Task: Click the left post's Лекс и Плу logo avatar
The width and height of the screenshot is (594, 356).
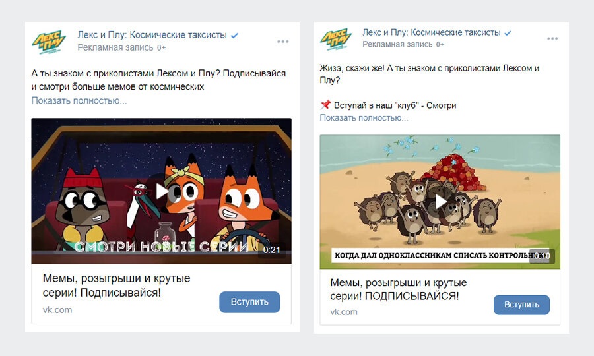Action: point(48,42)
